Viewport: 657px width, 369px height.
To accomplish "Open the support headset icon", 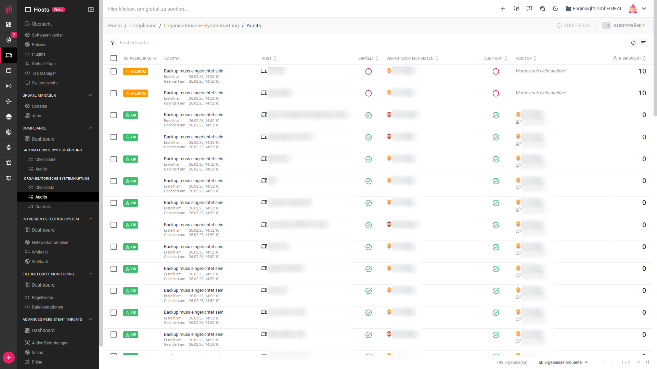I will point(542,9).
